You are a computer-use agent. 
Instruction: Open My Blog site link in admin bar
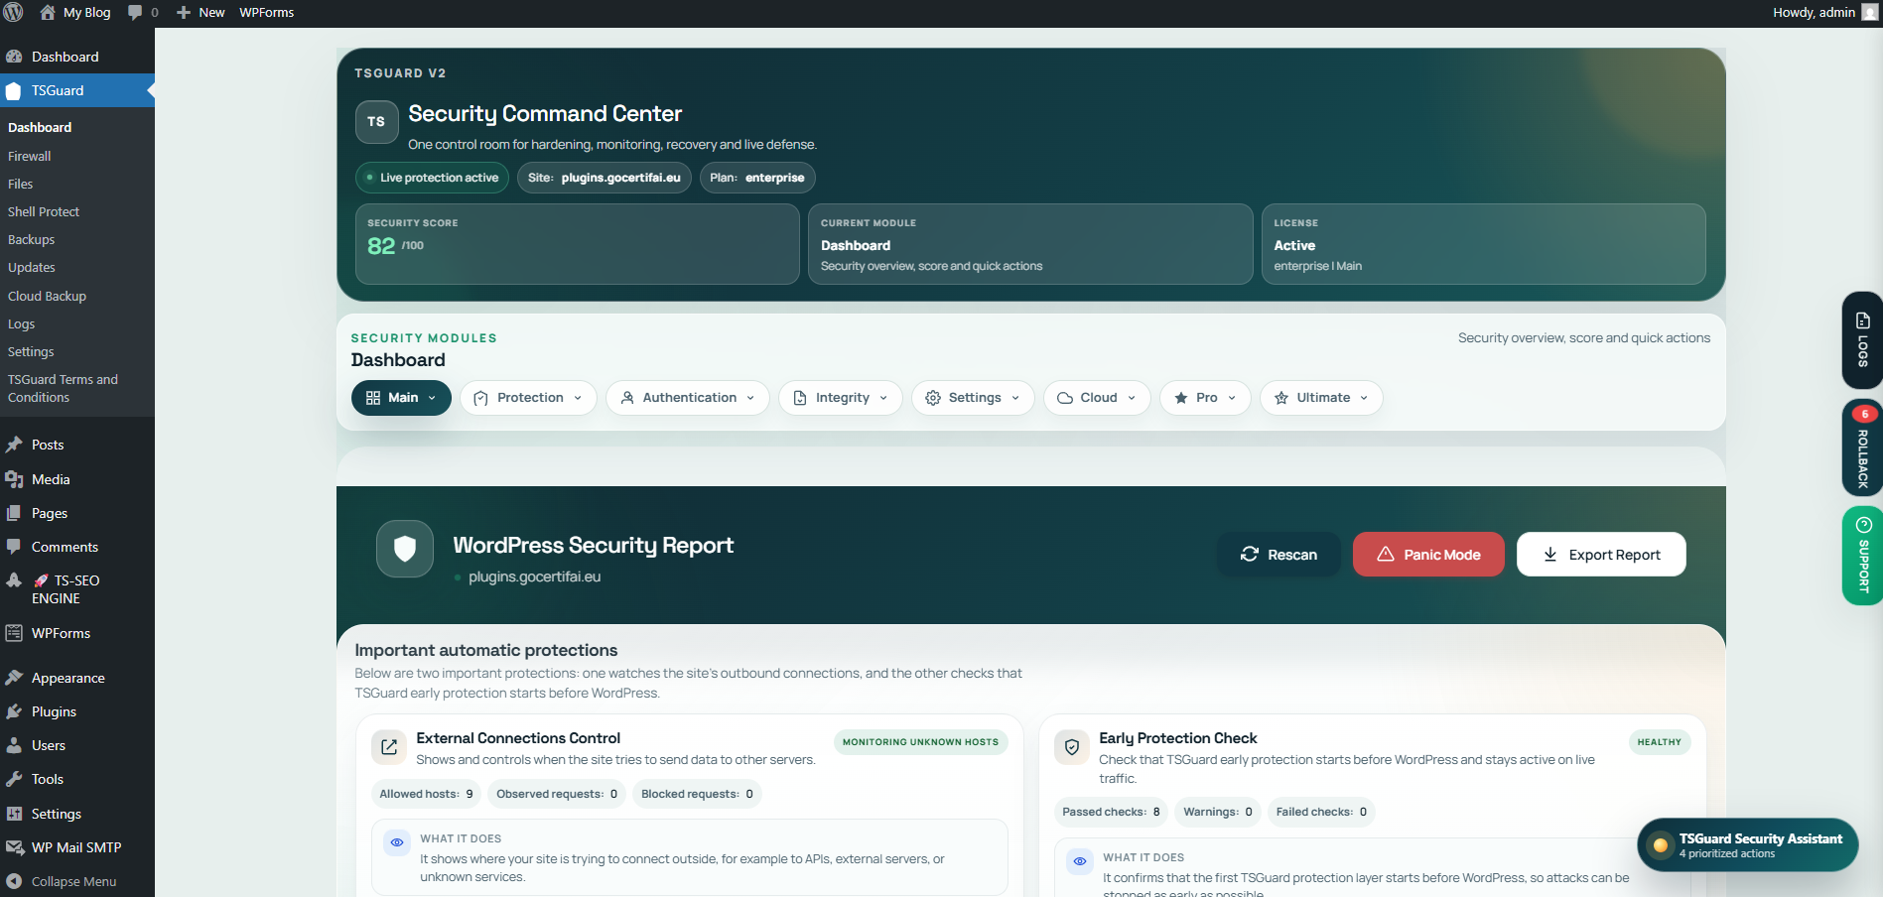(75, 12)
